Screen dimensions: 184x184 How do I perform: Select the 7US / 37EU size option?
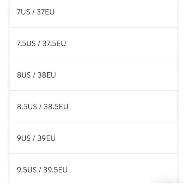coord(93,14)
